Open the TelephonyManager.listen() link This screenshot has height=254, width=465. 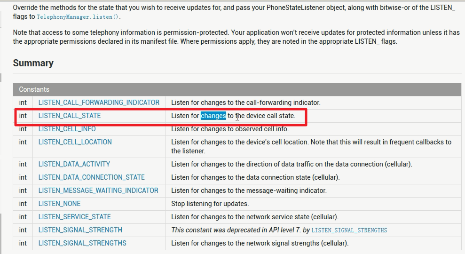[x=78, y=17]
